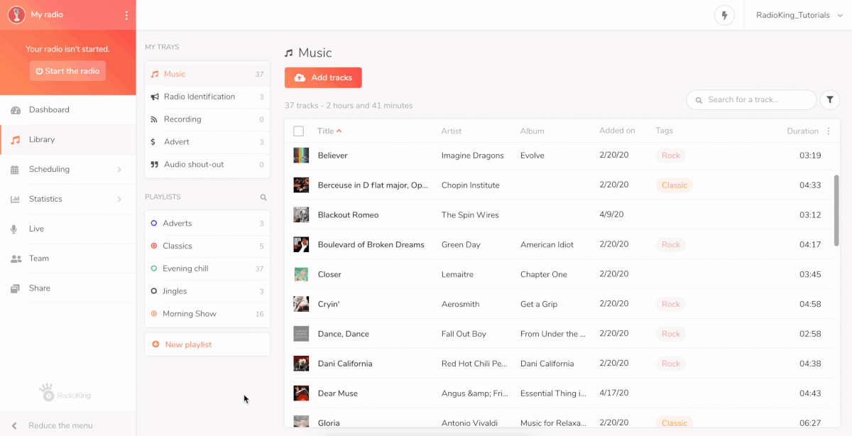Expand the Scheduling submenu chevron

[119, 170]
